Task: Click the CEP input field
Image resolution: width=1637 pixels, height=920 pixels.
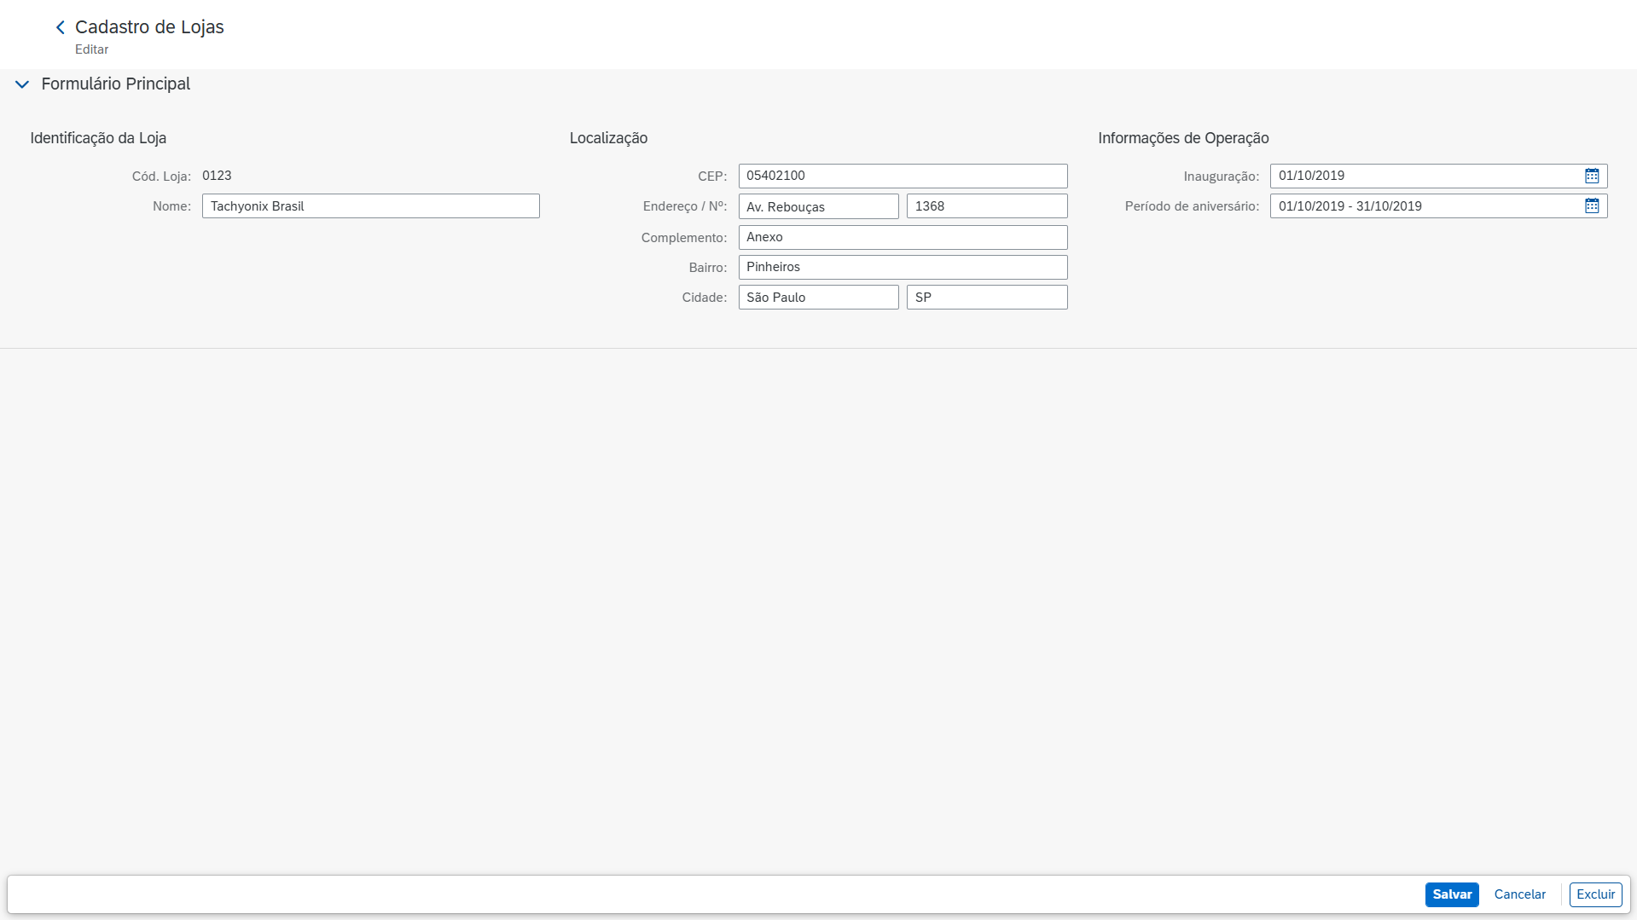Action: pos(902,176)
